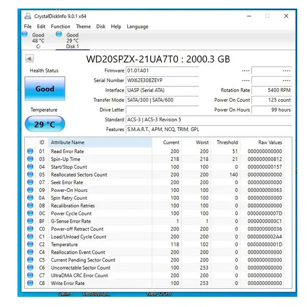Select the G-Sense Error Rate attribute text
This screenshot has height=307, width=307.
tap(71, 221)
